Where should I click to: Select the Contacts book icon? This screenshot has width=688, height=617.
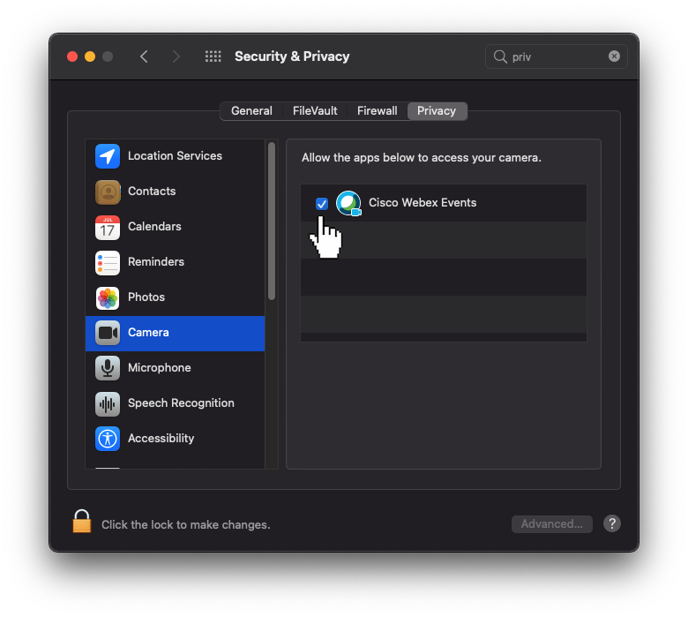click(x=108, y=192)
